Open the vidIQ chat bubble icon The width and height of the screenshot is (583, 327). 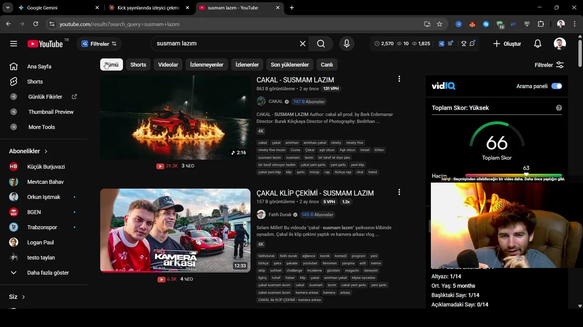coord(472,44)
